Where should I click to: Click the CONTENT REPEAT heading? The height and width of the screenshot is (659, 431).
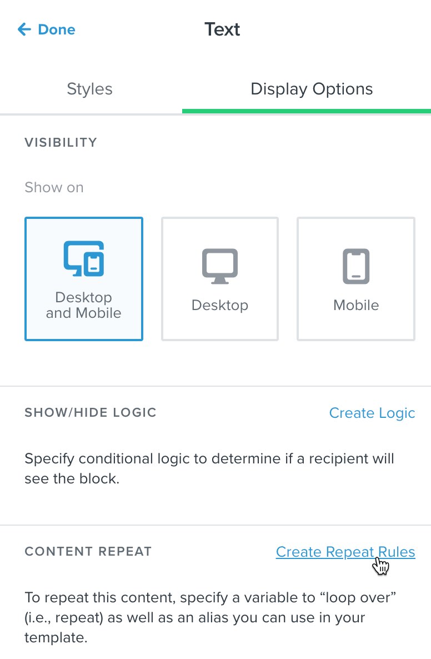pos(88,551)
